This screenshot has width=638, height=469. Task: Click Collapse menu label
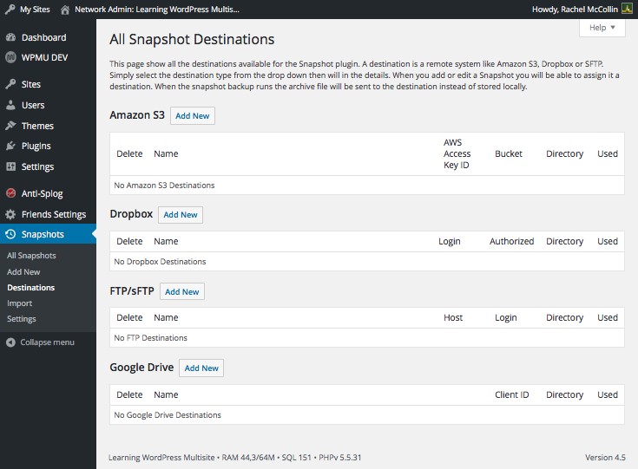pos(47,342)
